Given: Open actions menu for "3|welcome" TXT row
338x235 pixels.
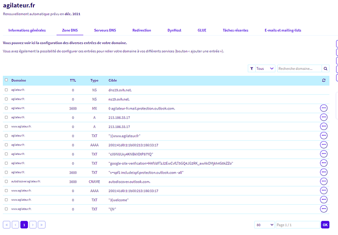Looking at the screenshot, I should point(324,199).
